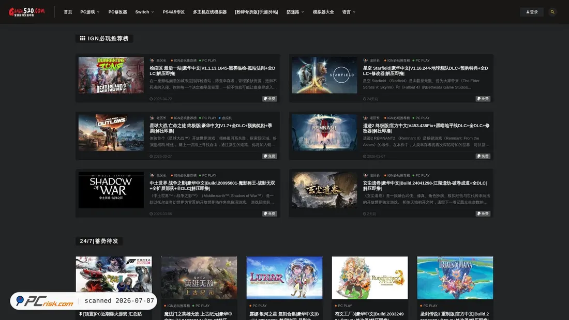Screen dimensions: 569x320
Task: Open the Remnant II thumbnail
Action: (324, 132)
